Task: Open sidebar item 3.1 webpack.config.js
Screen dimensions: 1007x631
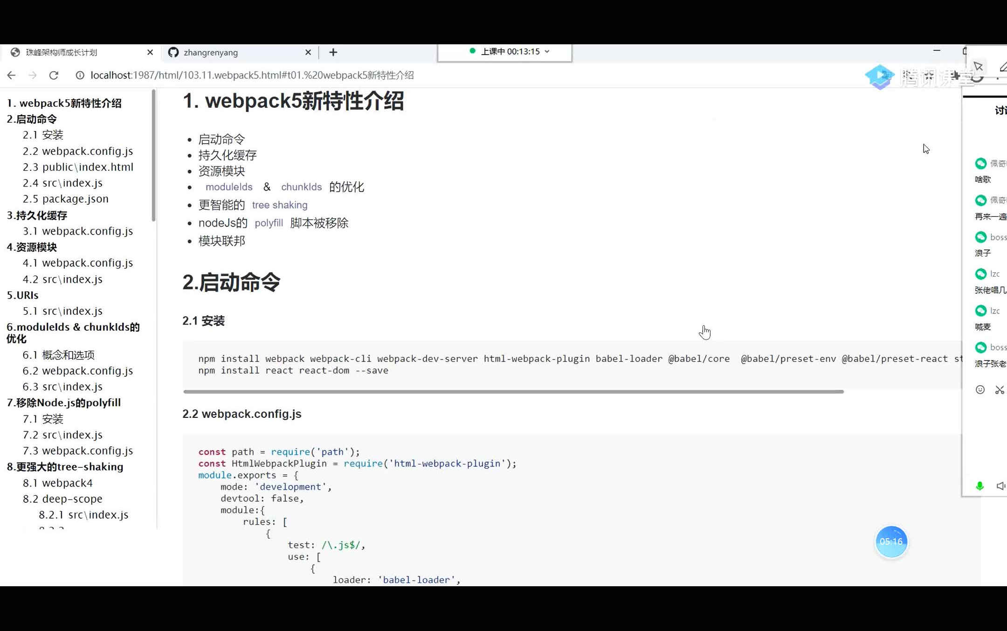Action: click(x=78, y=231)
